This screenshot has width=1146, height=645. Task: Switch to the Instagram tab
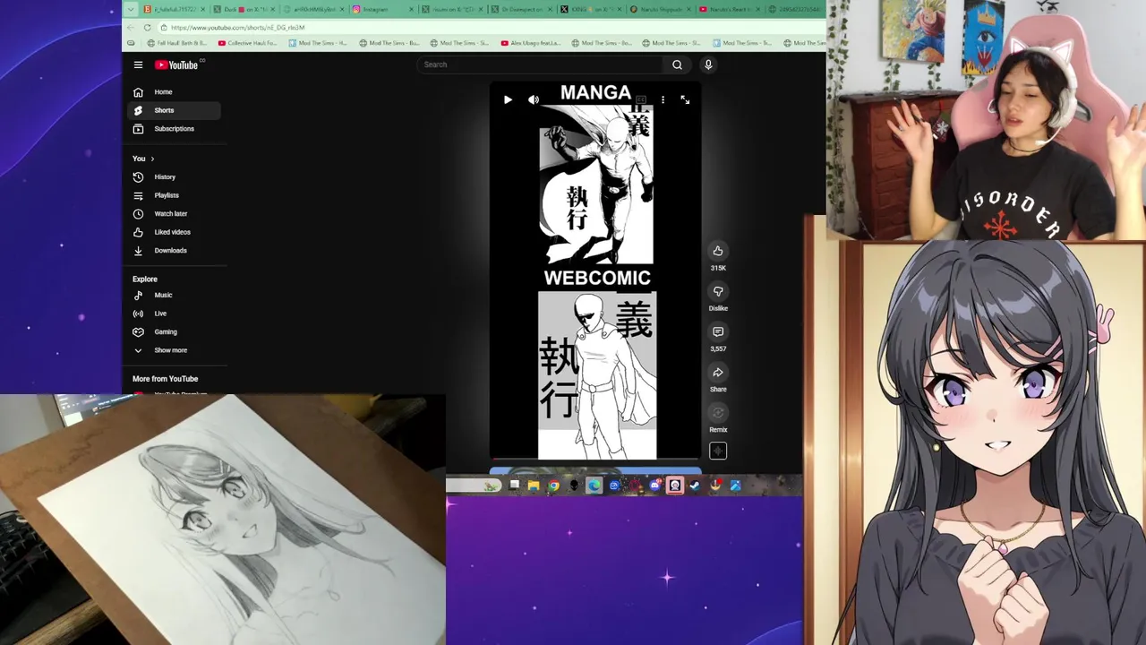[382, 10]
